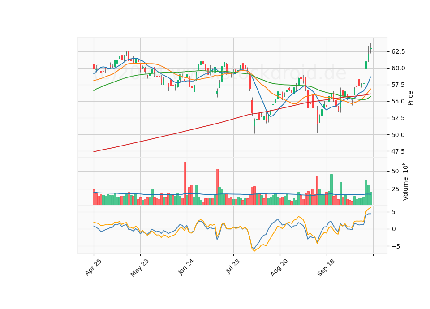Viewport: 430px width, 309px height.
Task: Click the Price axis title
Action: click(410, 98)
